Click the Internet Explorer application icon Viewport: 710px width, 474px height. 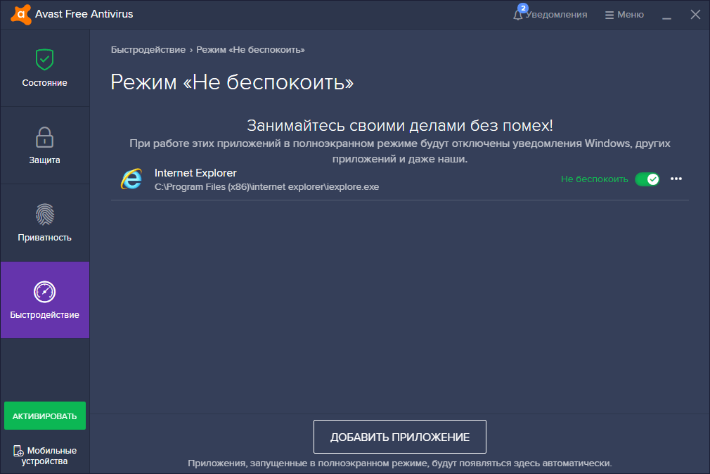130,179
